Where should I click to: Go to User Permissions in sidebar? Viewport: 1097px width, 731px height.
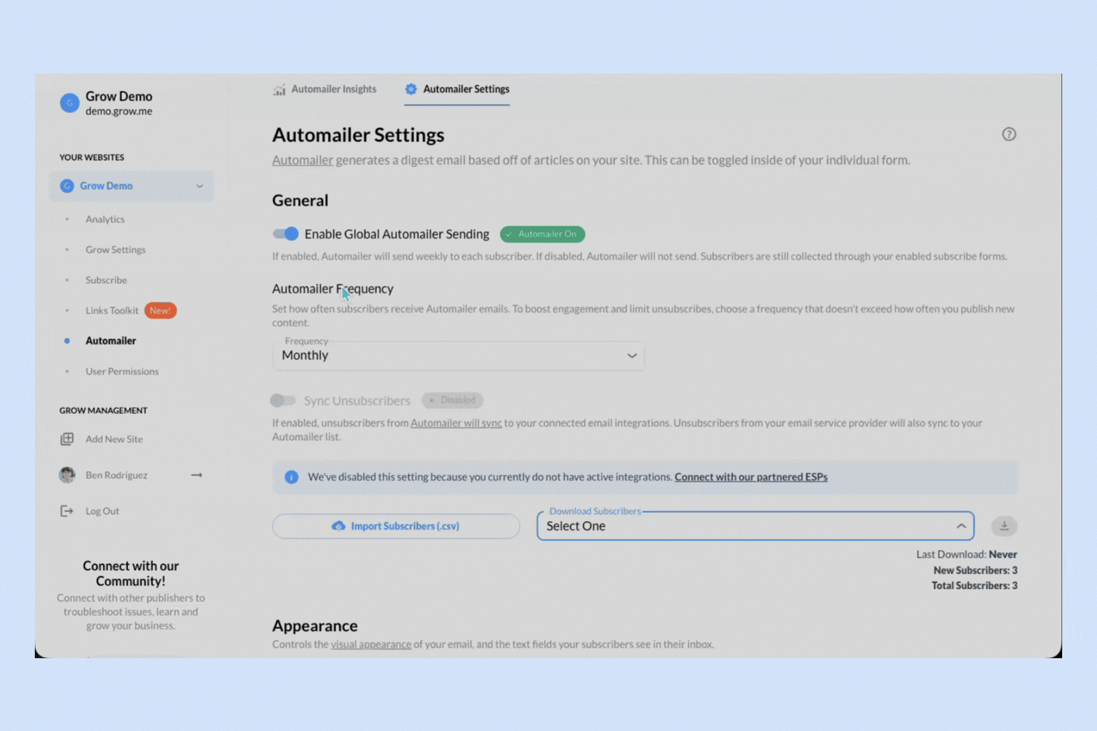pos(122,371)
